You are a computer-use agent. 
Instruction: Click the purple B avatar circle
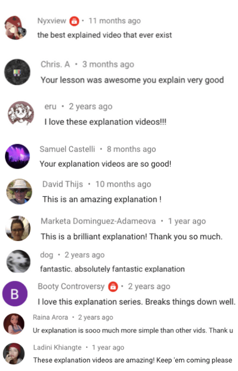pyautogui.click(x=15, y=294)
